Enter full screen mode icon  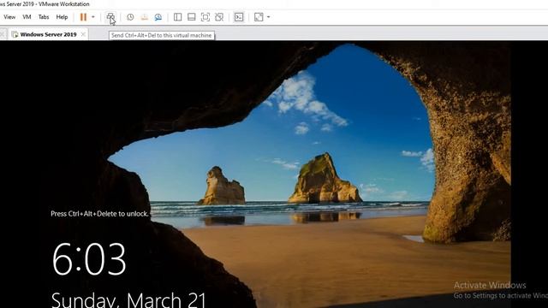(205, 17)
